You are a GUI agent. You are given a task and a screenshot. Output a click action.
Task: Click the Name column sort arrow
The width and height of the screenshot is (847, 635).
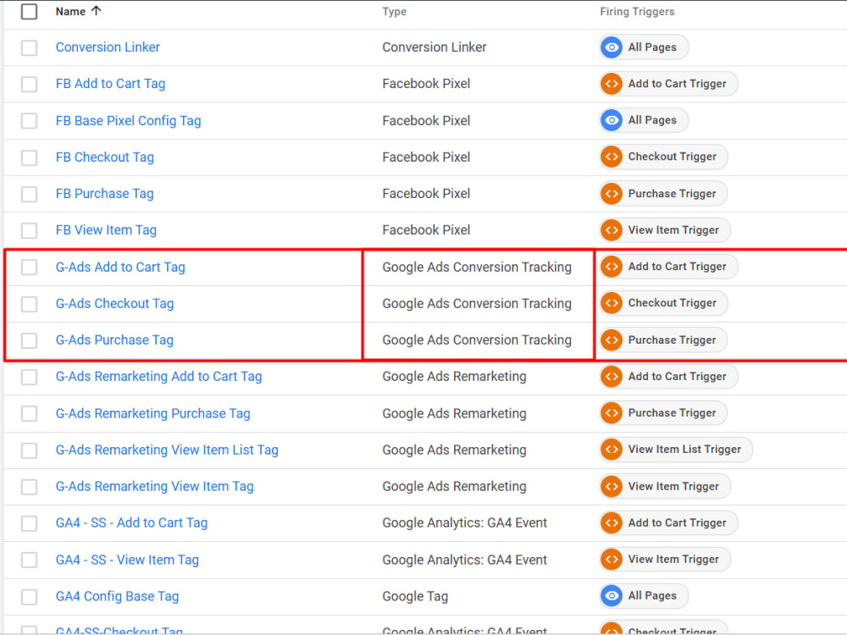coord(97,11)
